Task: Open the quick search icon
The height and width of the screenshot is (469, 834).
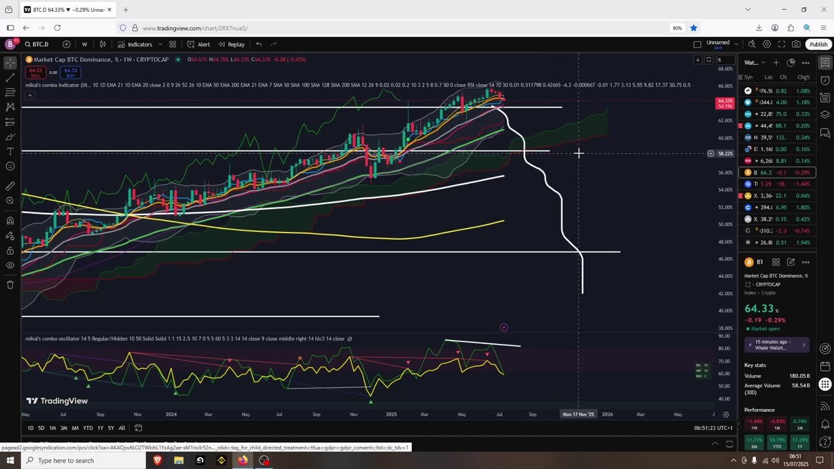Action: pyautogui.click(x=752, y=44)
